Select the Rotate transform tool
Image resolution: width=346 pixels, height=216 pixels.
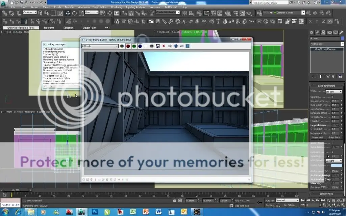click(74, 13)
